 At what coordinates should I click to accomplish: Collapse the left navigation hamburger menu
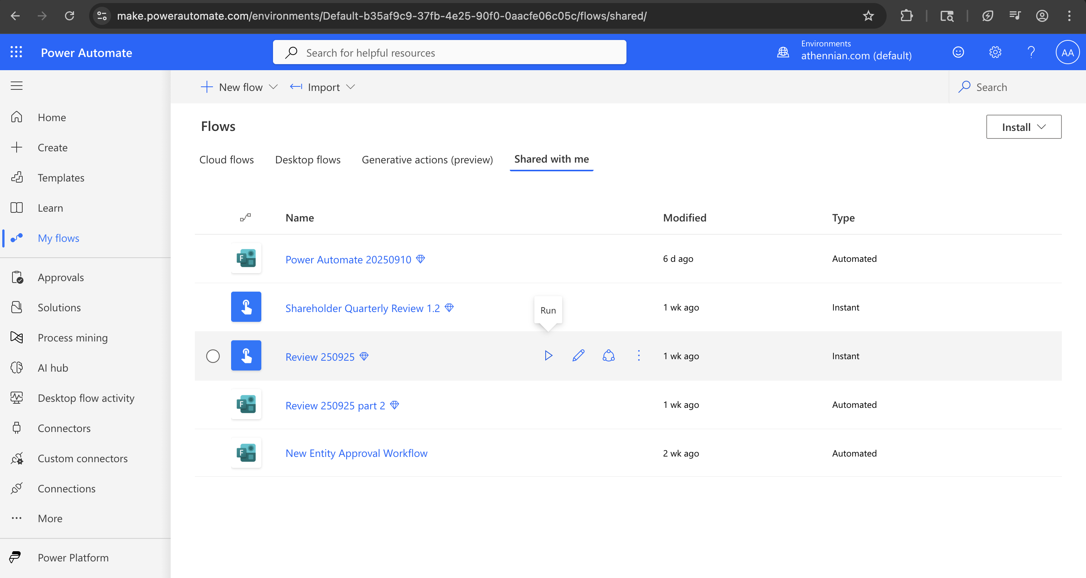(17, 86)
